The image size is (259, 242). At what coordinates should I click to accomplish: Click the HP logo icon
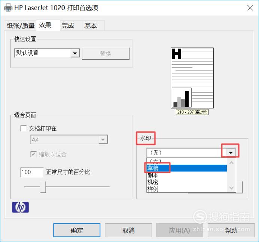point(20,207)
